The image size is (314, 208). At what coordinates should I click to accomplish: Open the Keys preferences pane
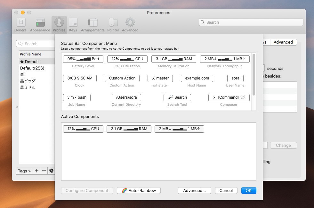tap(73, 25)
